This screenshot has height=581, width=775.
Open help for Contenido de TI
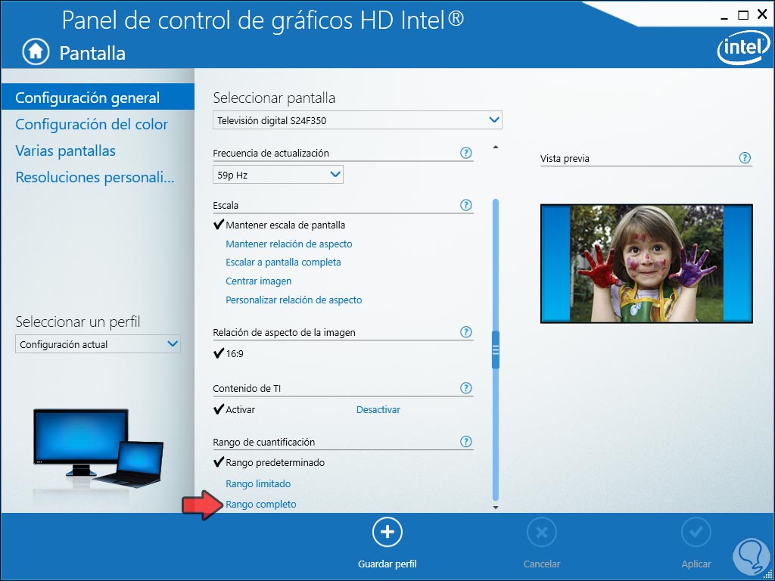click(x=465, y=388)
